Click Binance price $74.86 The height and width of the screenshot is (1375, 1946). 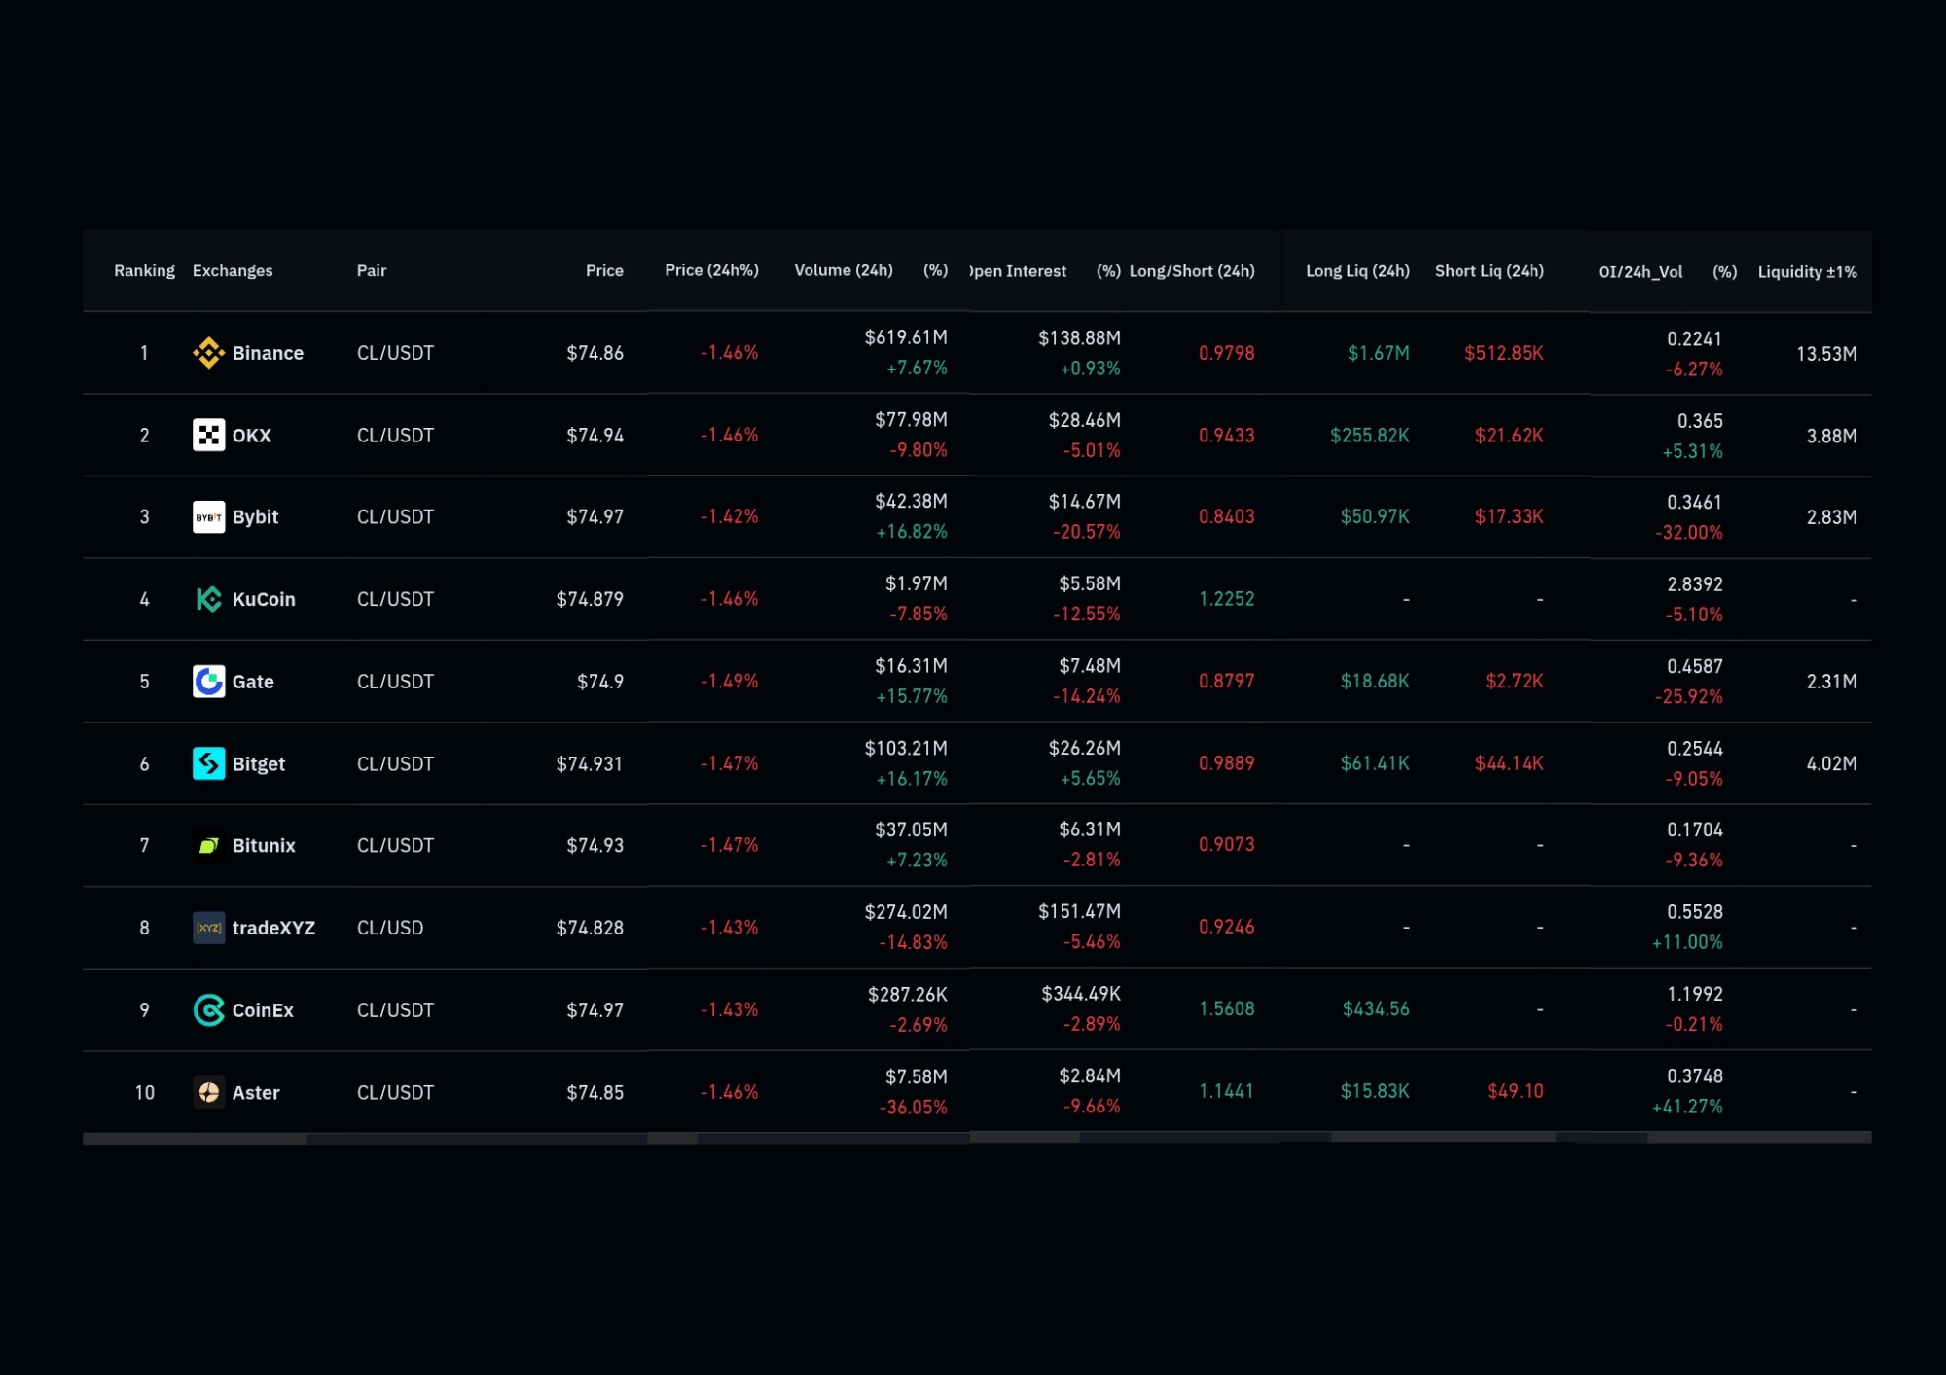pyautogui.click(x=595, y=353)
